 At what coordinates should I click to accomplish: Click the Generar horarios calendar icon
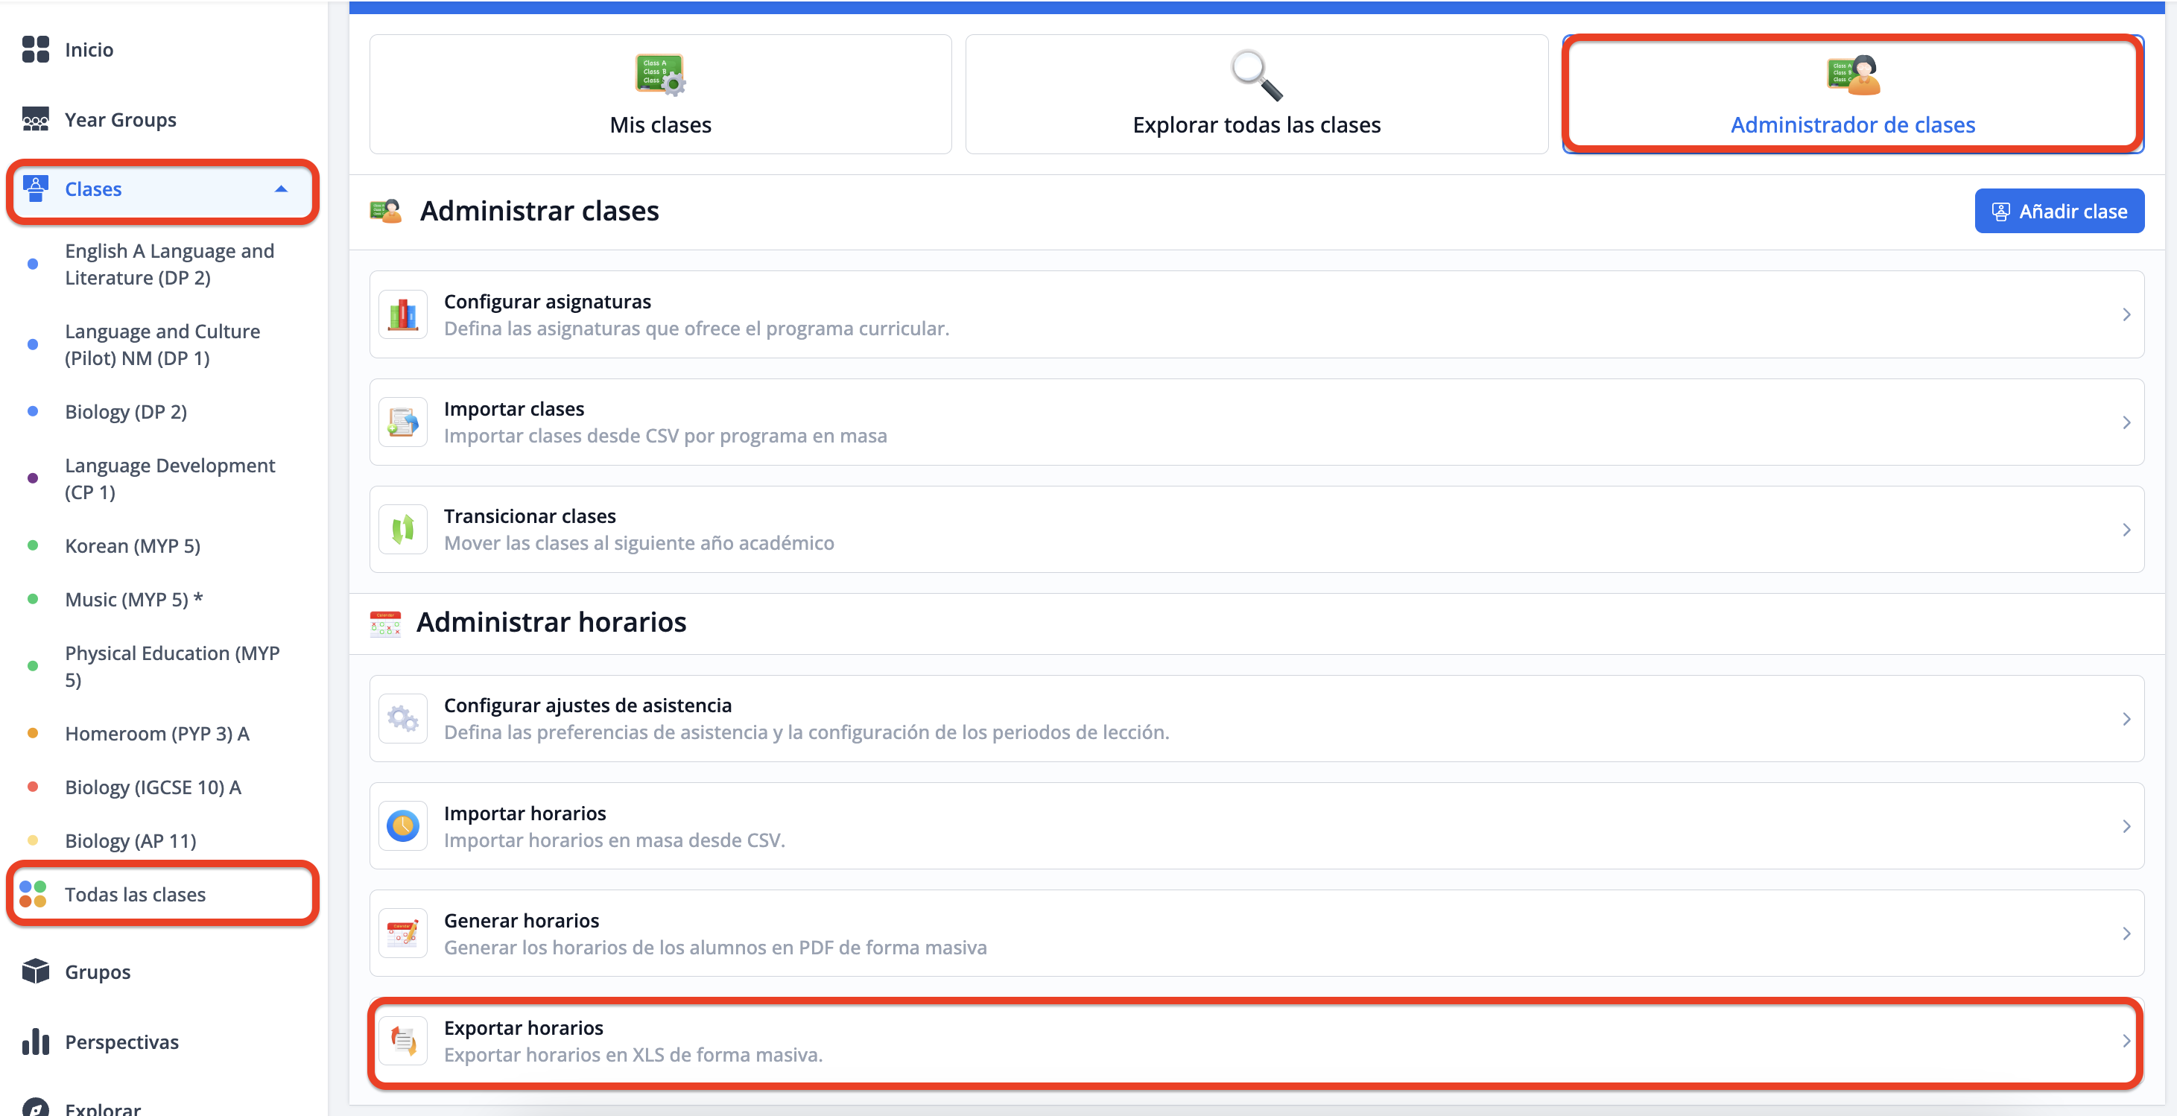[x=403, y=933]
